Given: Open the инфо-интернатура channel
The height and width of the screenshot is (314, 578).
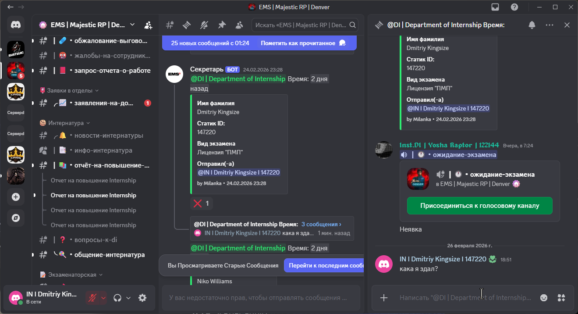Looking at the screenshot, I should (95, 150).
